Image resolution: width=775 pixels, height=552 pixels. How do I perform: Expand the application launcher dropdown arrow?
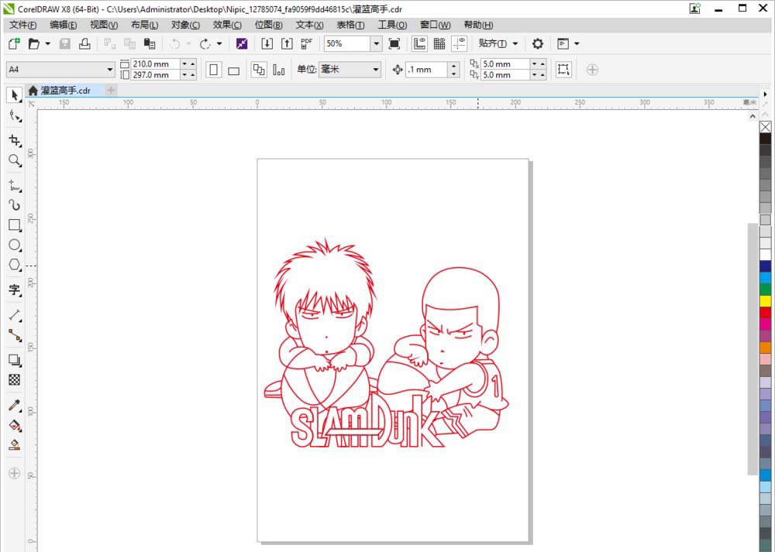[x=577, y=43]
